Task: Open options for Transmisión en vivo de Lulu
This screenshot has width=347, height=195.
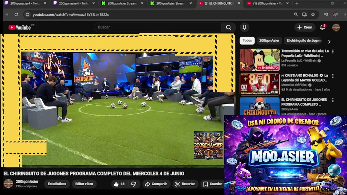Action: tap(333, 51)
